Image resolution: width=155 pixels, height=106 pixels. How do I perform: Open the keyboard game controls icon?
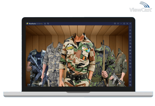click(x=130, y=40)
